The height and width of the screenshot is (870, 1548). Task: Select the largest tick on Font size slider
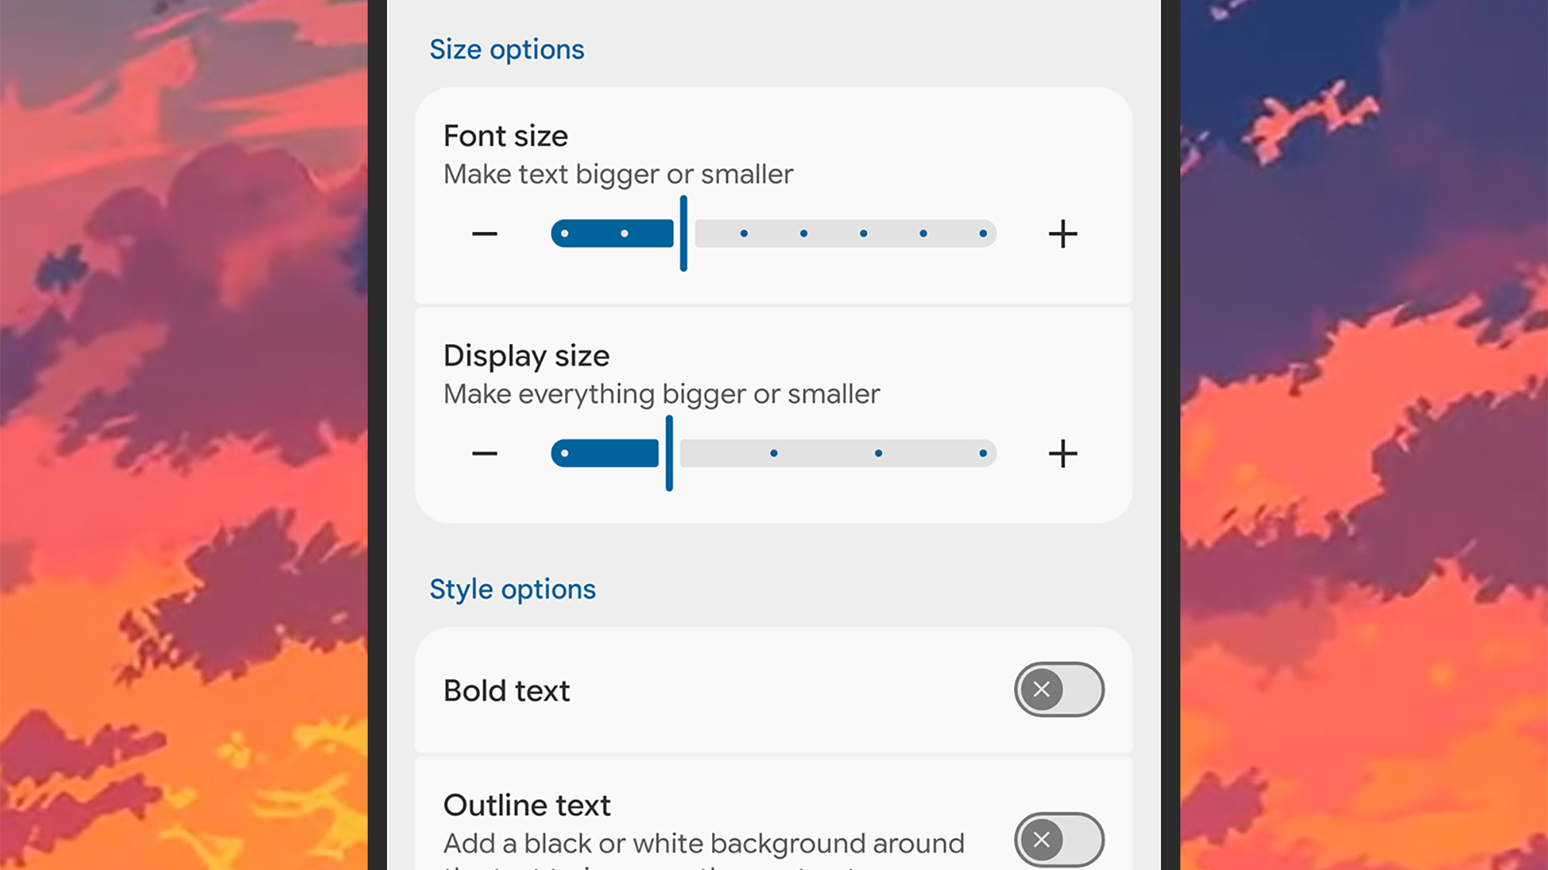(x=983, y=234)
